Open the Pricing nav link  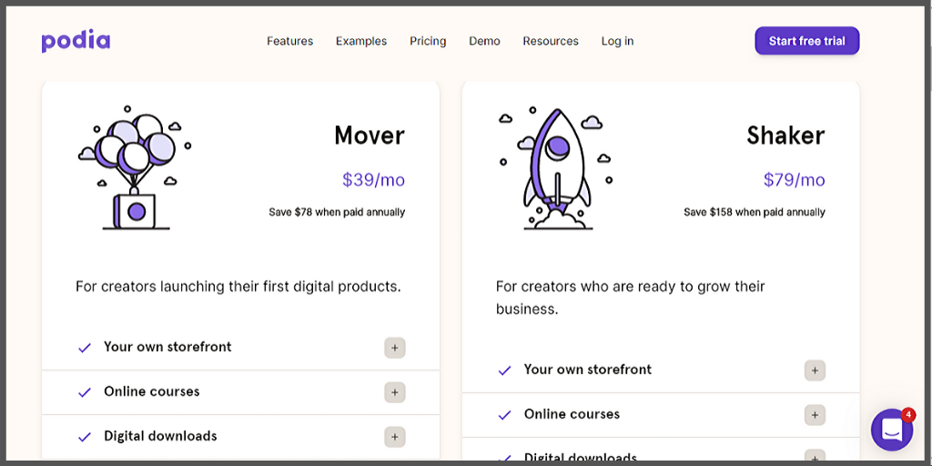pyautogui.click(x=428, y=41)
